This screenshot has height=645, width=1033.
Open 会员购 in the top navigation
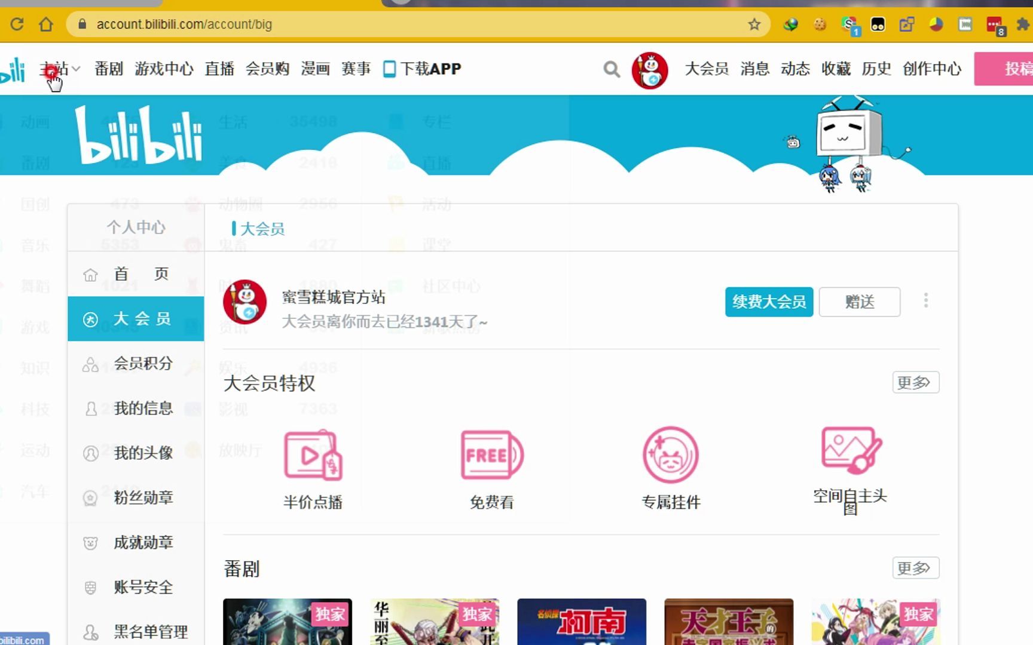click(267, 69)
